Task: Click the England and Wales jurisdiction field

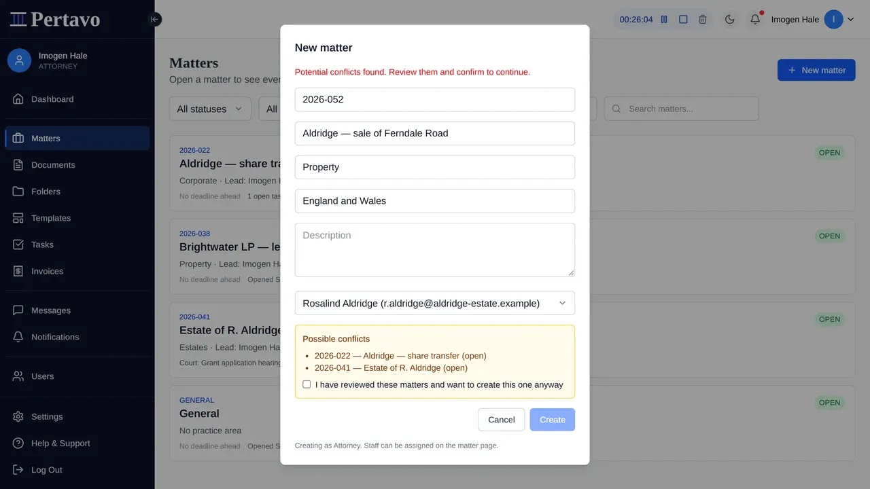Action: [x=435, y=201]
